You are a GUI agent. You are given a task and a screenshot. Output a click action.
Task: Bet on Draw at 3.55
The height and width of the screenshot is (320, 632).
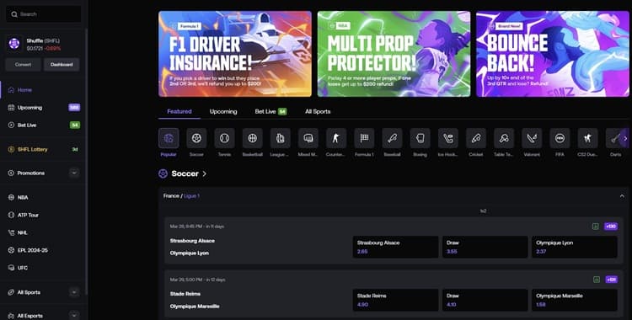click(485, 247)
